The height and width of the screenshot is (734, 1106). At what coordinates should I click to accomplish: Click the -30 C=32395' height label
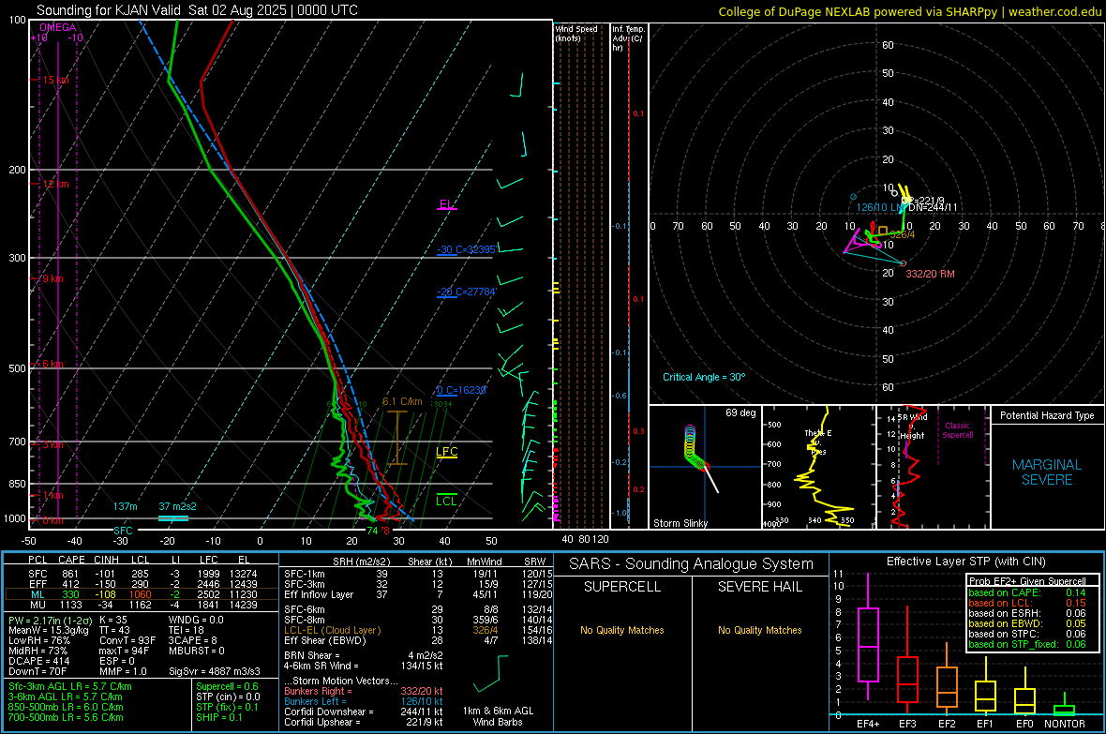coord(466,249)
